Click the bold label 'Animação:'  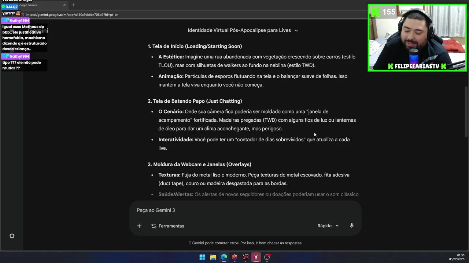(x=171, y=76)
